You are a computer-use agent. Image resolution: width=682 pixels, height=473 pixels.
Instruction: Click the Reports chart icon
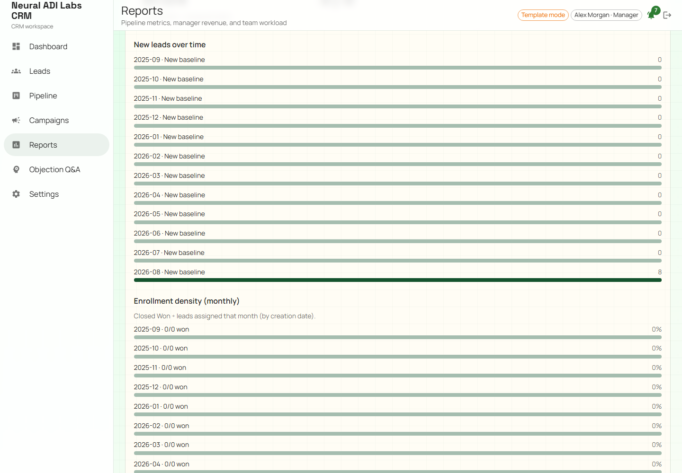pyautogui.click(x=16, y=145)
